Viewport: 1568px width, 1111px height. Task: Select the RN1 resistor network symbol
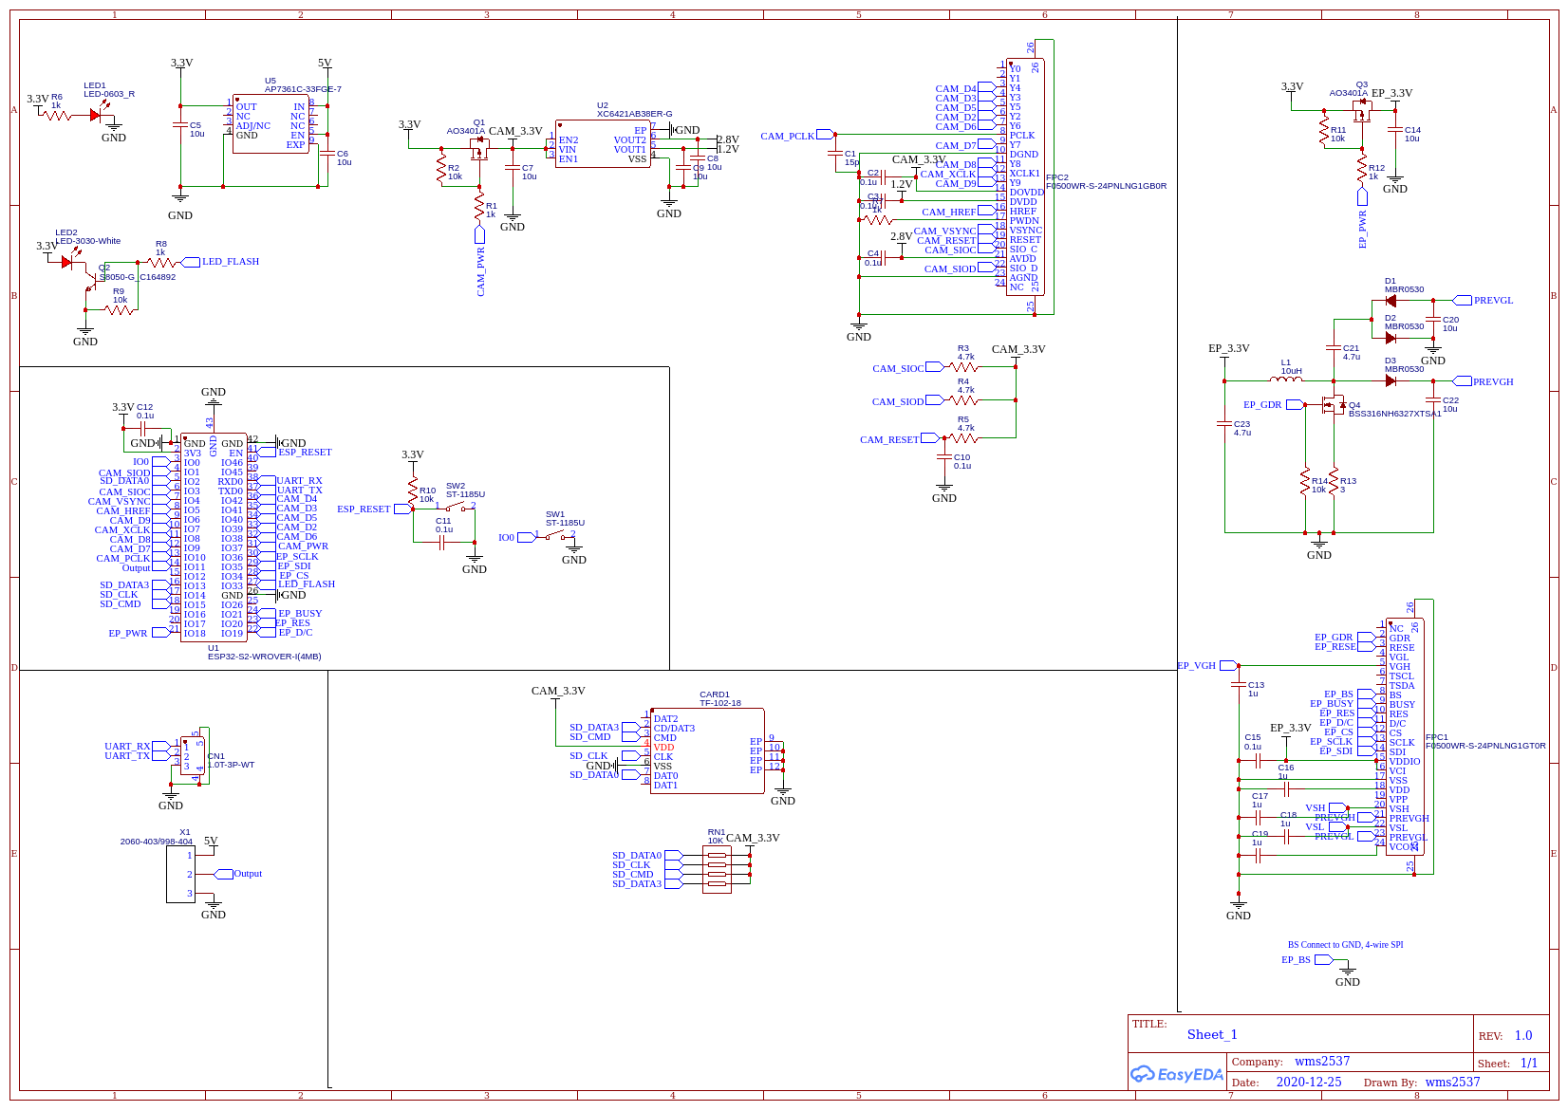(x=717, y=869)
